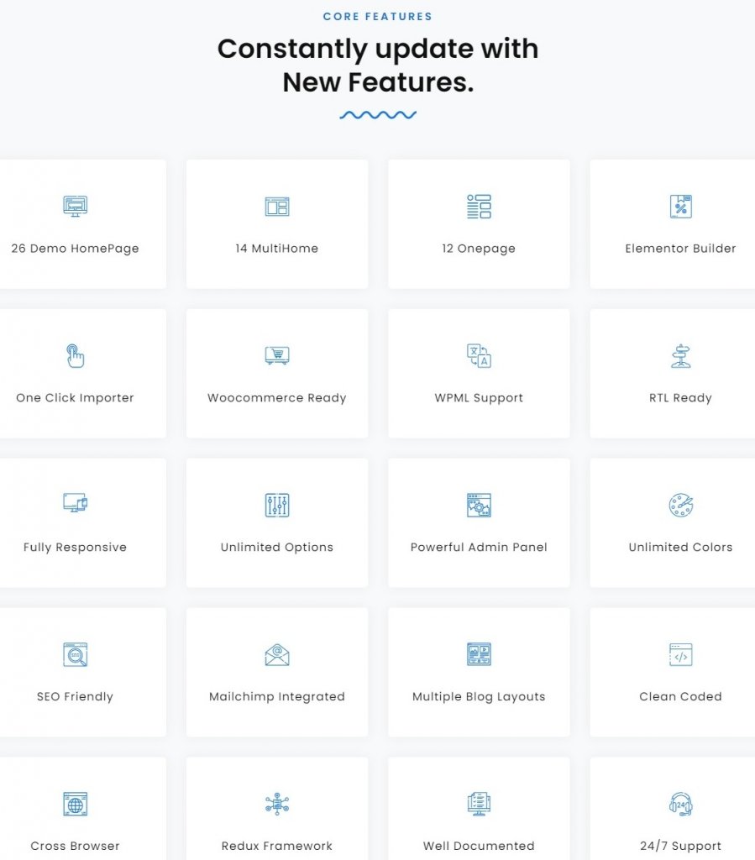Select the "26 Demo HomePage" label
Screen dimensions: 755x860
(75, 249)
